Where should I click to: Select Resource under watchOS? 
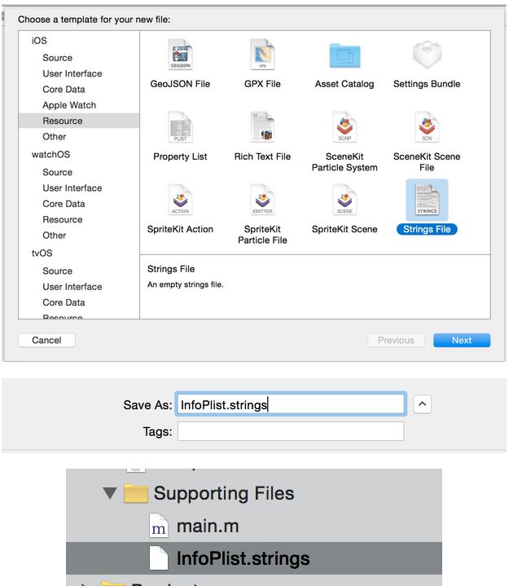(63, 219)
